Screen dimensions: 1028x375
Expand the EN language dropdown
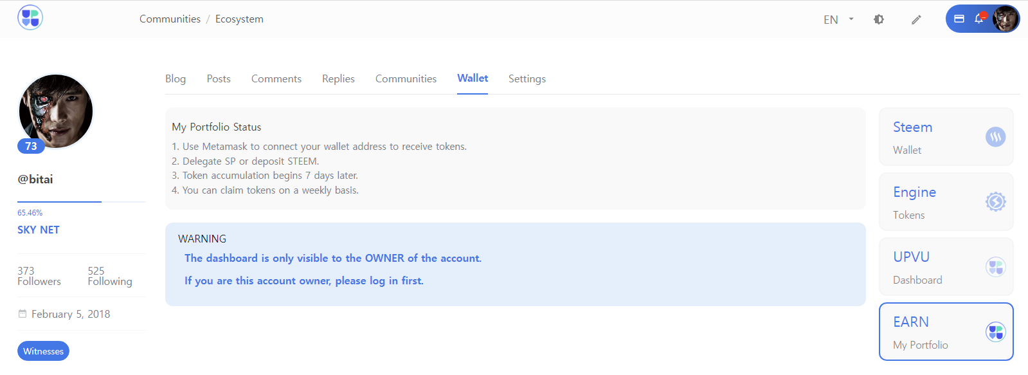[x=839, y=19]
